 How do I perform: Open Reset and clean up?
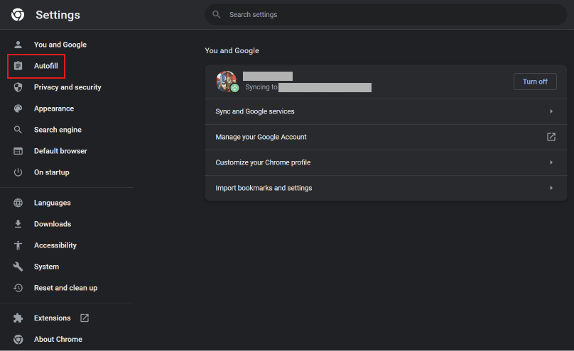point(66,288)
